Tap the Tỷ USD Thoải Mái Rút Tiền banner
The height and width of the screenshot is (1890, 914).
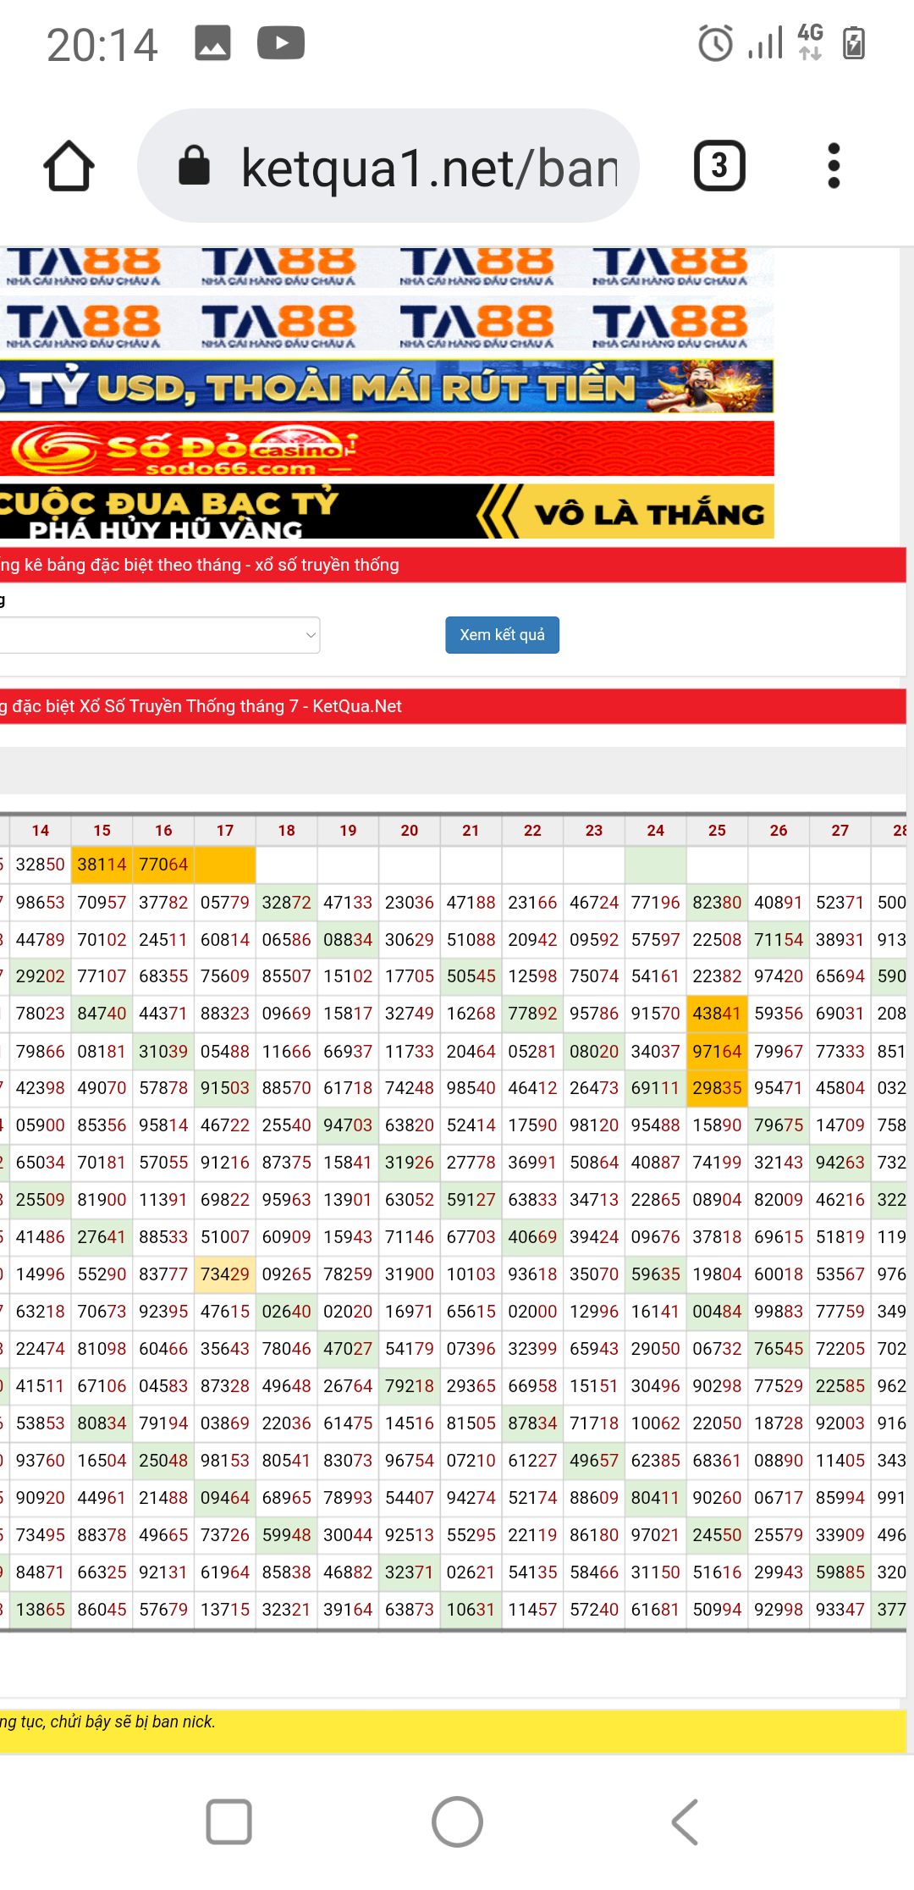(x=386, y=387)
